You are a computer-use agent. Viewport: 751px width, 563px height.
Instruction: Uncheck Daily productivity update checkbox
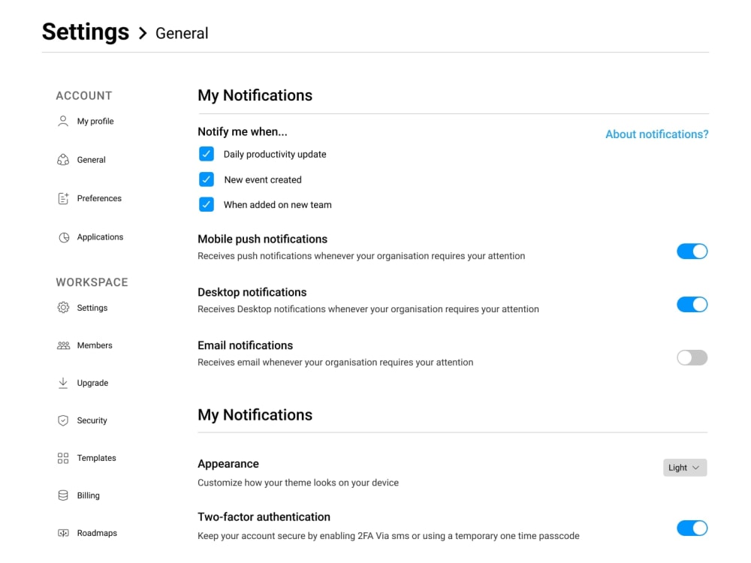207,154
